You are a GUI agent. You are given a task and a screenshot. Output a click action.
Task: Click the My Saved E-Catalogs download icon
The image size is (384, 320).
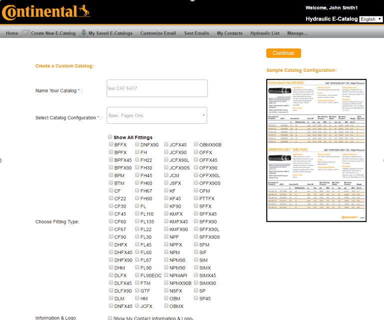[83, 33]
